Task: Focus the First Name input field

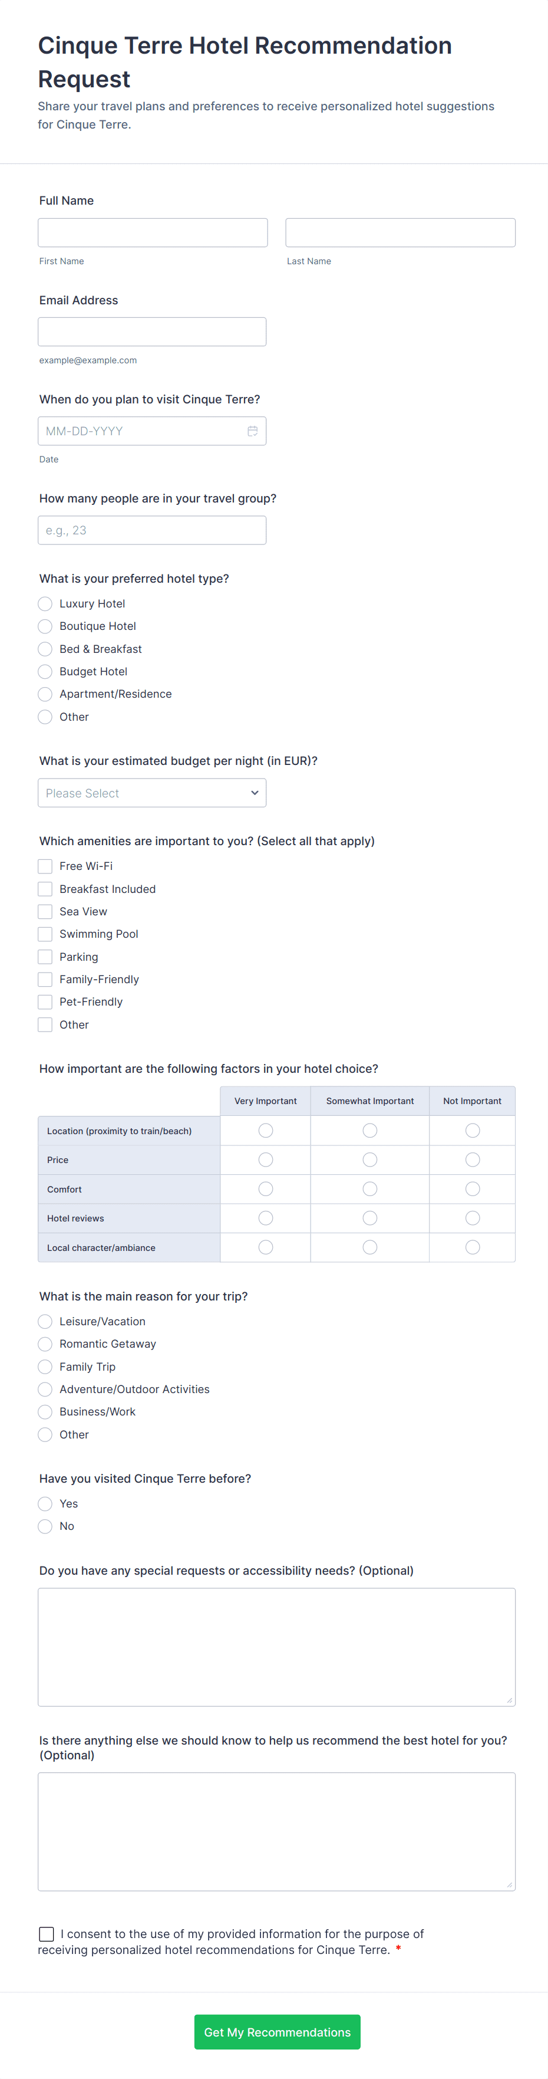Action: pyautogui.click(x=152, y=232)
